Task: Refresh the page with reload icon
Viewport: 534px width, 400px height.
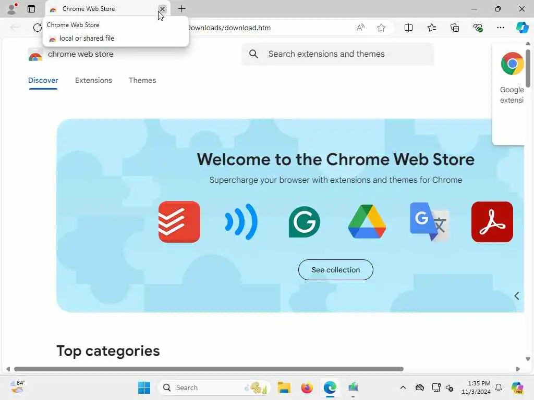Action: [38, 28]
